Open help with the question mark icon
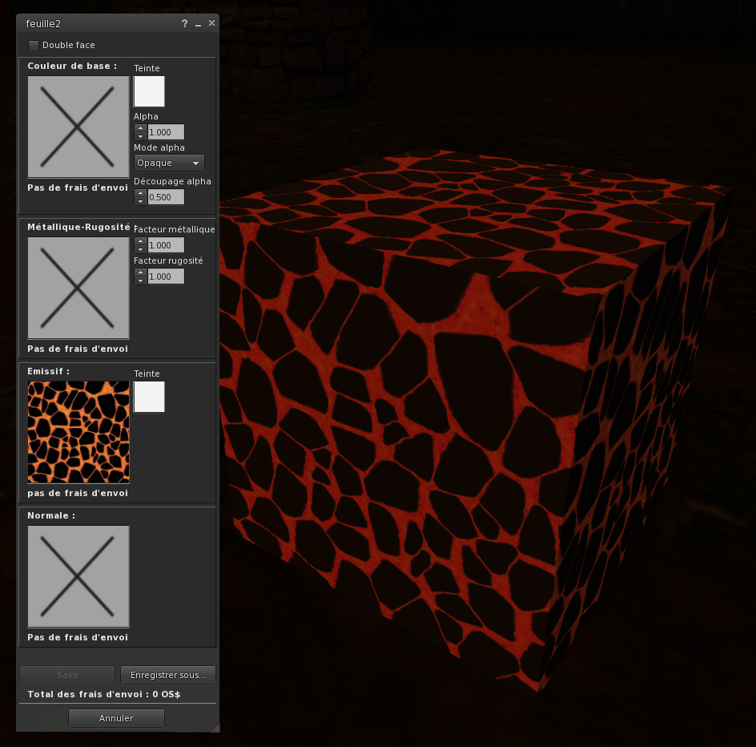Image resolution: width=756 pixels, height=747 pixels. click(x=184, y=24)
